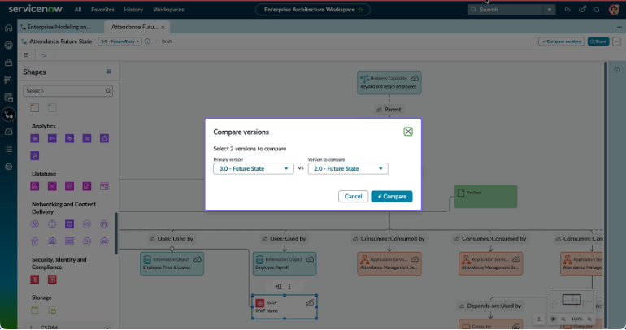Viewport: 626px width, 330px height.
Task: Close the Attendance Future State tab
Action: [163, 27]
